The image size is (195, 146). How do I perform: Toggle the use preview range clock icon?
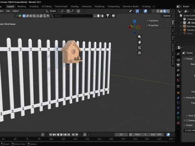130,135
